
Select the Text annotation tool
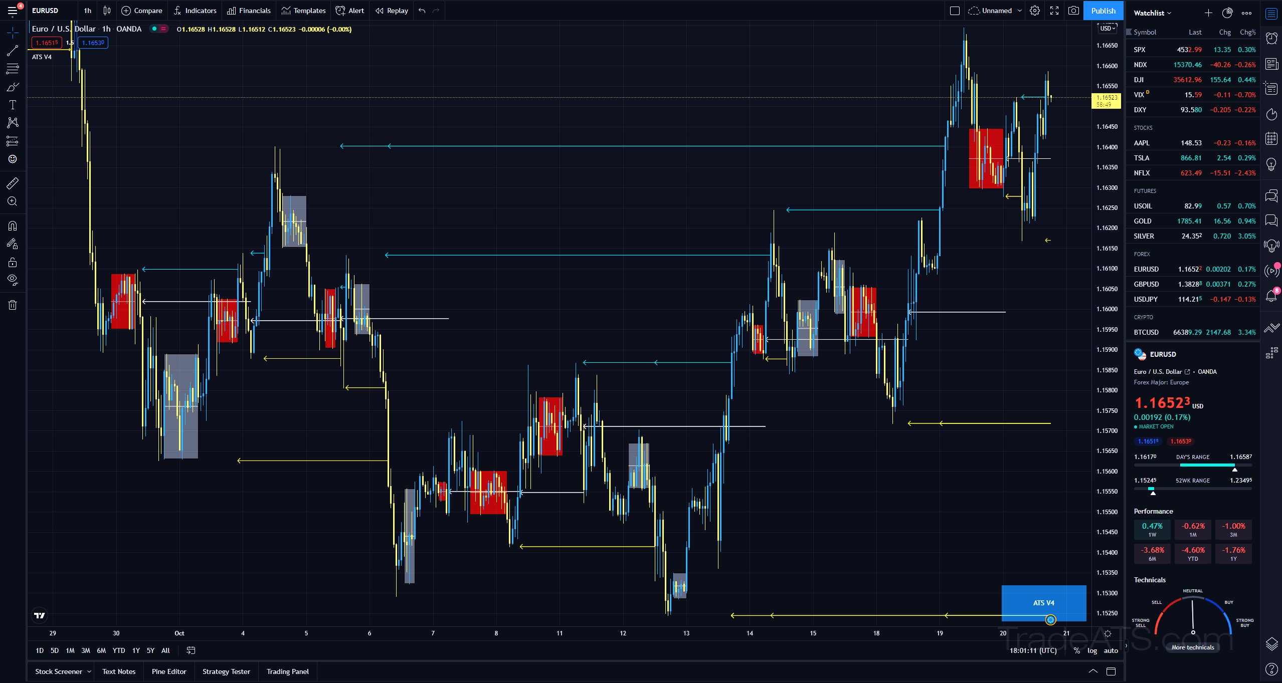pyautogui.click(x=13, y=105)
